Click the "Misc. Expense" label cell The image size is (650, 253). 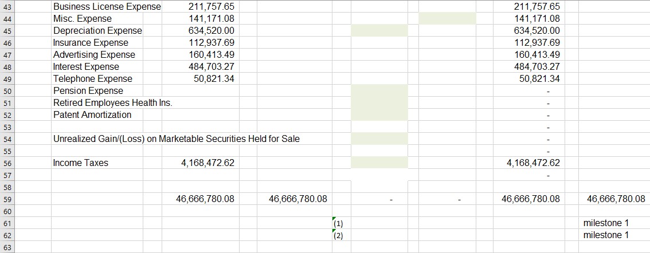click(97, 19)
